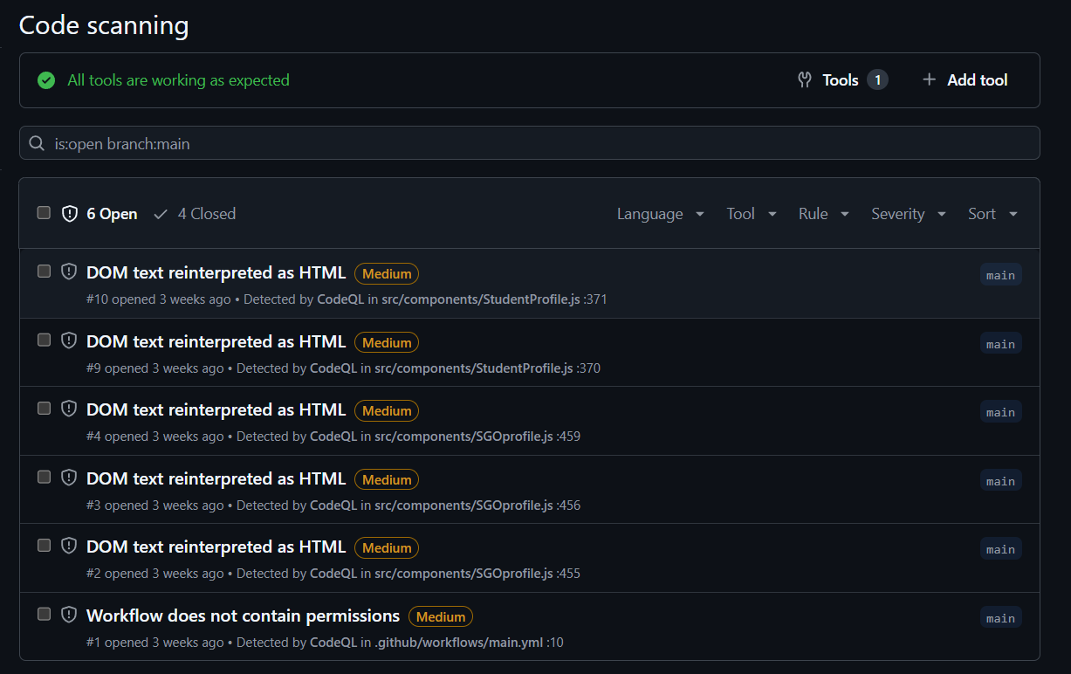Screen dimensions: 1071x674
Task: Open Workflow does not contain permissions alert
Action: coord(243,616)
